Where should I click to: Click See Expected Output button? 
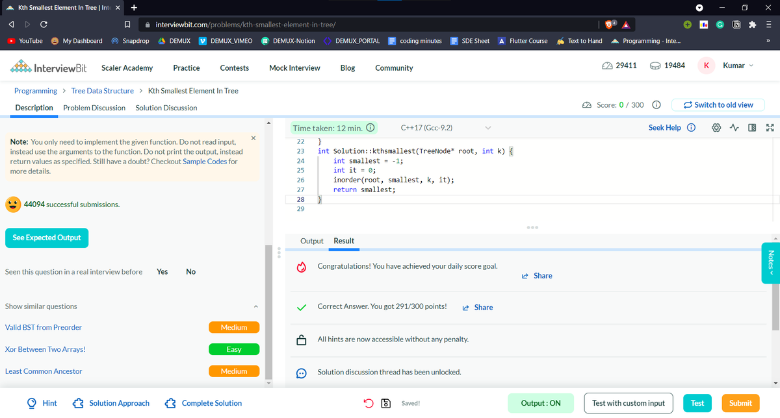coord(47,238)
